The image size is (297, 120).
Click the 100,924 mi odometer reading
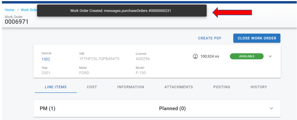point(210,56)
